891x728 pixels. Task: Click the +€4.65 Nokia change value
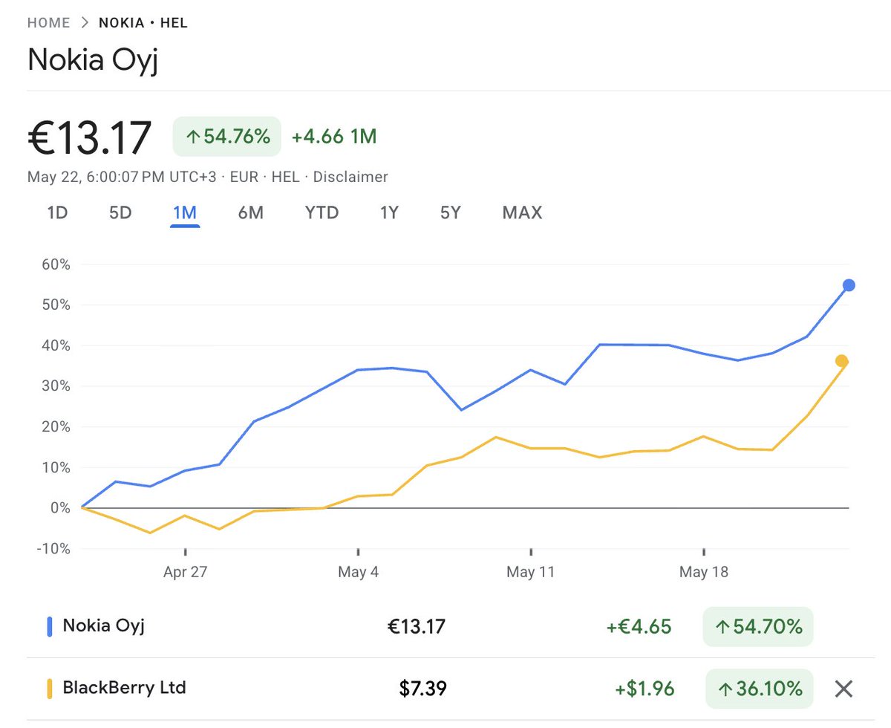[639, 627]
